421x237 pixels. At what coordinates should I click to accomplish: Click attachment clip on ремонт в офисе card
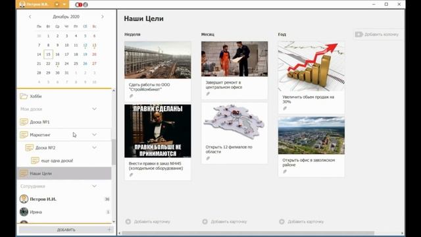[208, 93]
